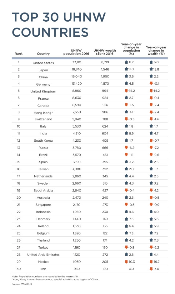The height and width of the screenshot is (294, 175).
Task: Click the orange down arrow for Mexico wealth -19.7
Action: pyautogui.click(x=151, y=262)
